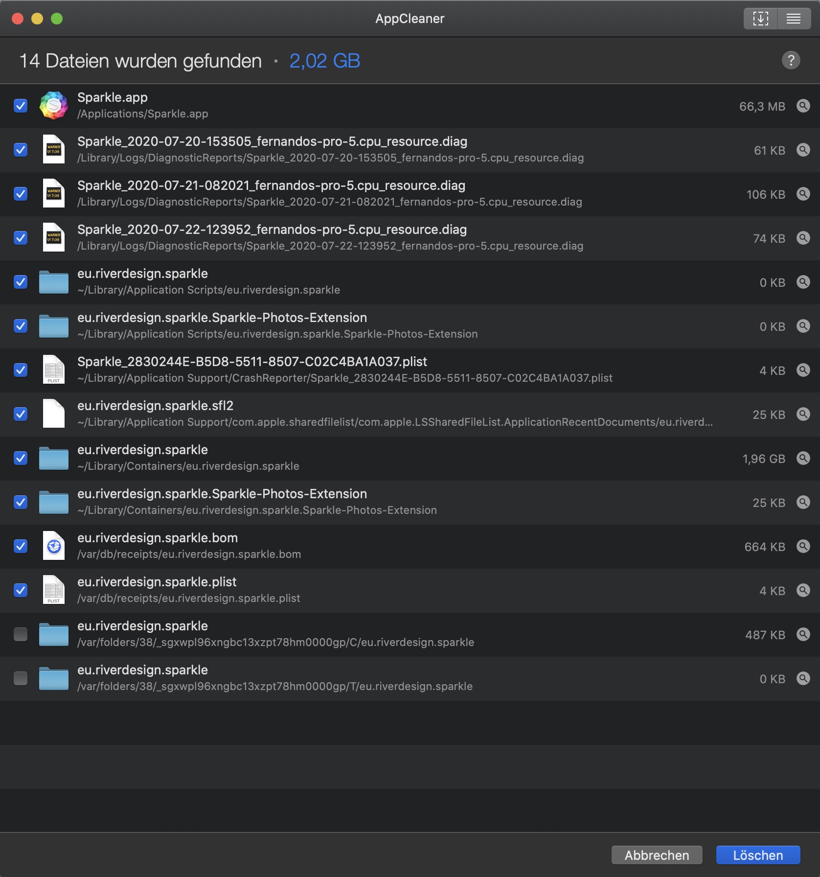This screenshot has width=820, height=877.
Task: Click magnifier icon for the CrashReporter plist row
Action: pyautogui.click(x=803, y=370)
